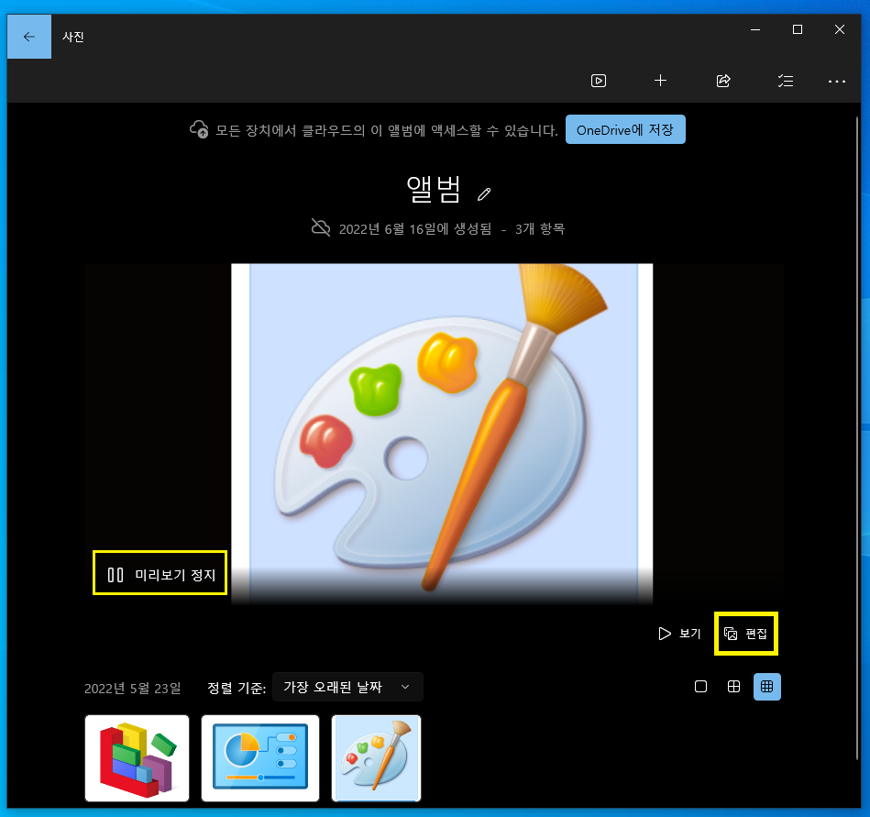
Task: Expand the 가장 오래된 날짜 sort dropdown
Action: coord(347,687)
